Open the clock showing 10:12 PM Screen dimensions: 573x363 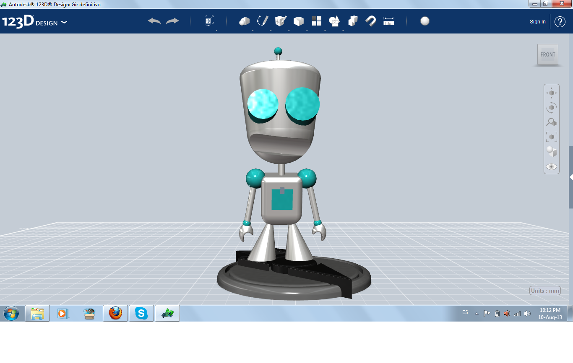point(550,314)
